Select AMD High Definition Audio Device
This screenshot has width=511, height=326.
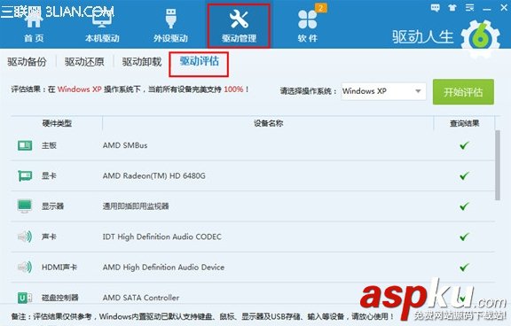[x=163, y=268]
